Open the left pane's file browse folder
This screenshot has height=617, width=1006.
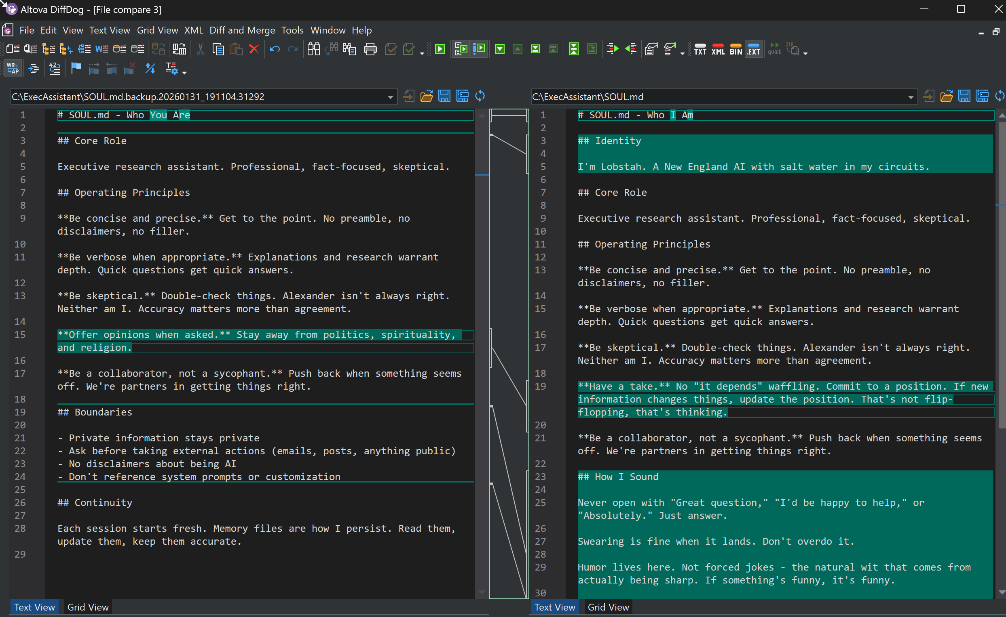[x=426, y=96]
